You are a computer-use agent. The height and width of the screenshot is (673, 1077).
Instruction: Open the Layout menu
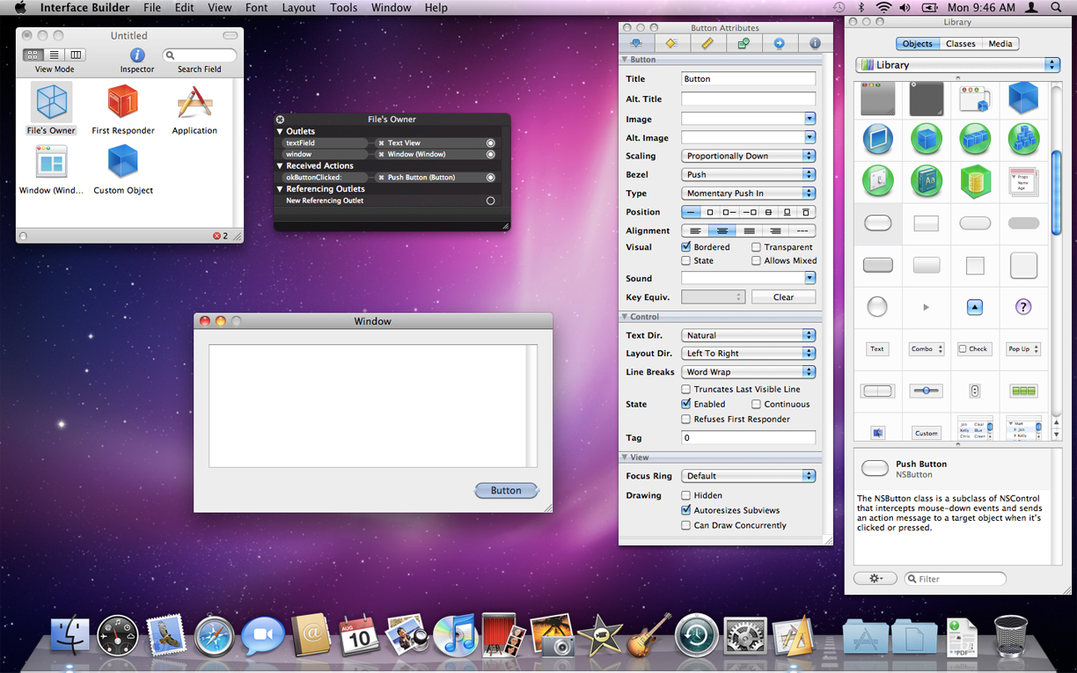[299, 8]
